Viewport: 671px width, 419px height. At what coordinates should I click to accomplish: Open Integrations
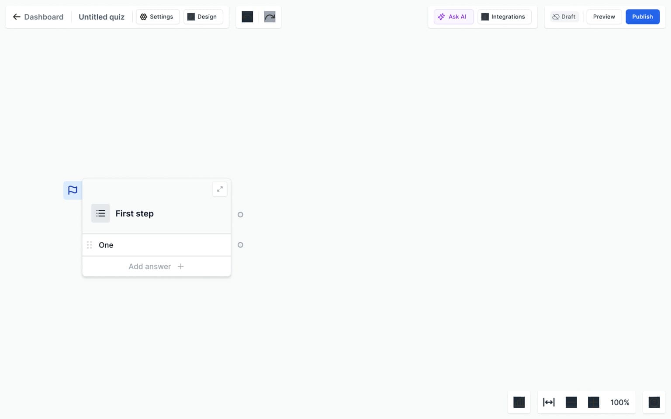pos(504,17)
